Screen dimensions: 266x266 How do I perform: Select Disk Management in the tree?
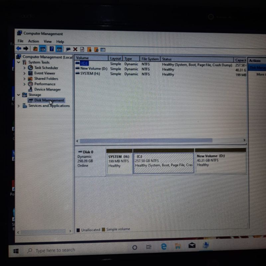coord(49,100)
